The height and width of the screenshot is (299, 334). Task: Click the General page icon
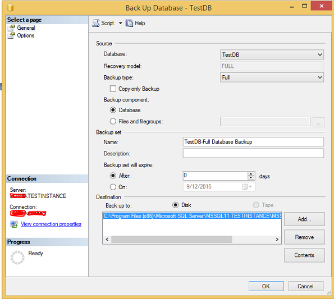11,28
